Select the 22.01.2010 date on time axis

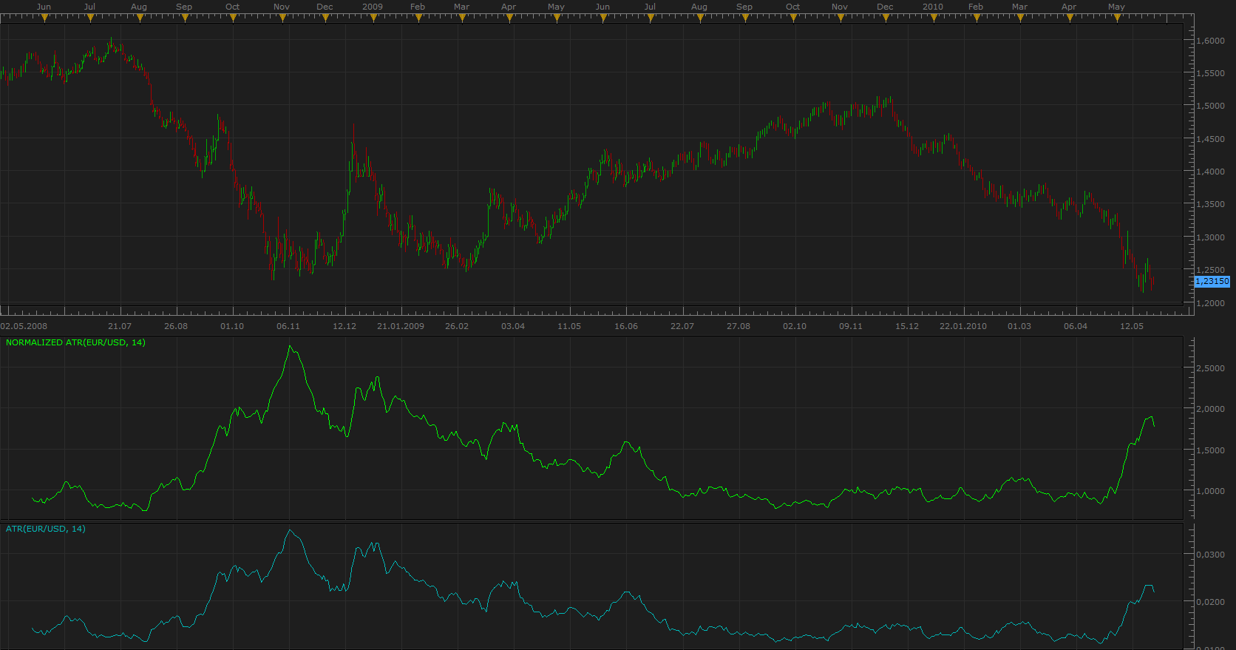tap(963, 326)
